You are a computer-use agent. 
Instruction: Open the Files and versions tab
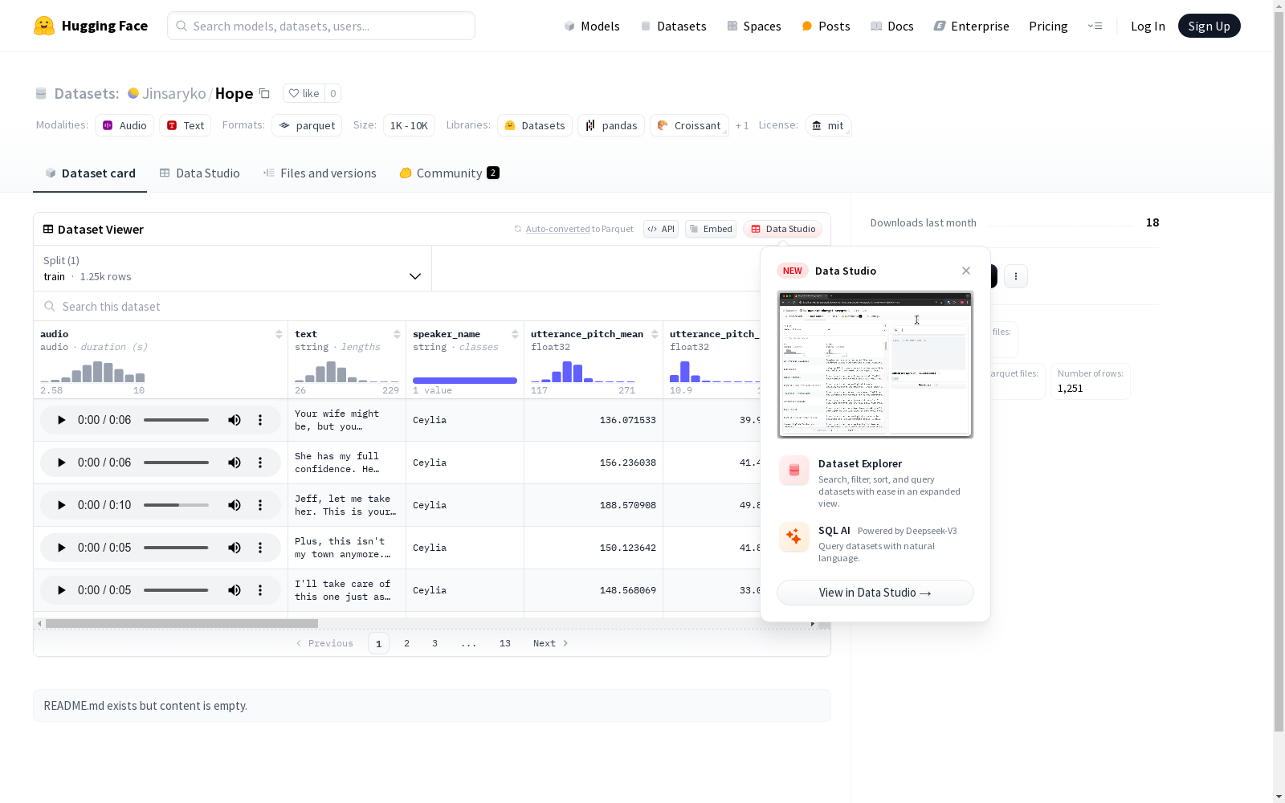320,173
